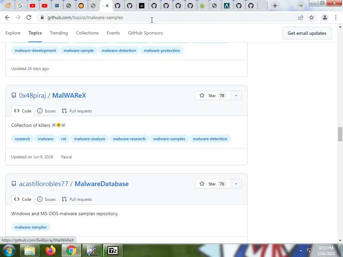Screen dimensions: 343x257
Task: Open the malware-research topic tag
Action: (129, 139)
